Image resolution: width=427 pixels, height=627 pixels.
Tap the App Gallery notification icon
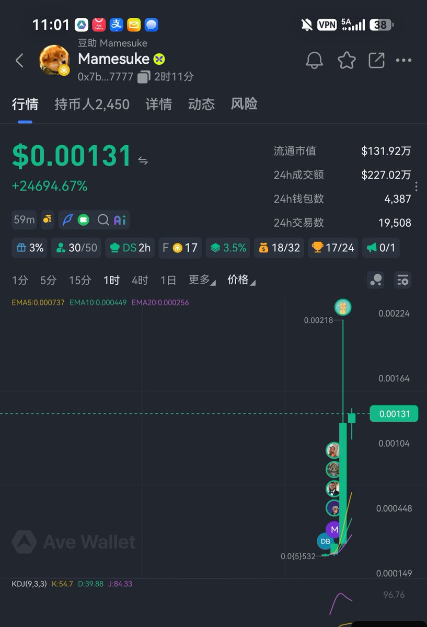pos(99,25)
